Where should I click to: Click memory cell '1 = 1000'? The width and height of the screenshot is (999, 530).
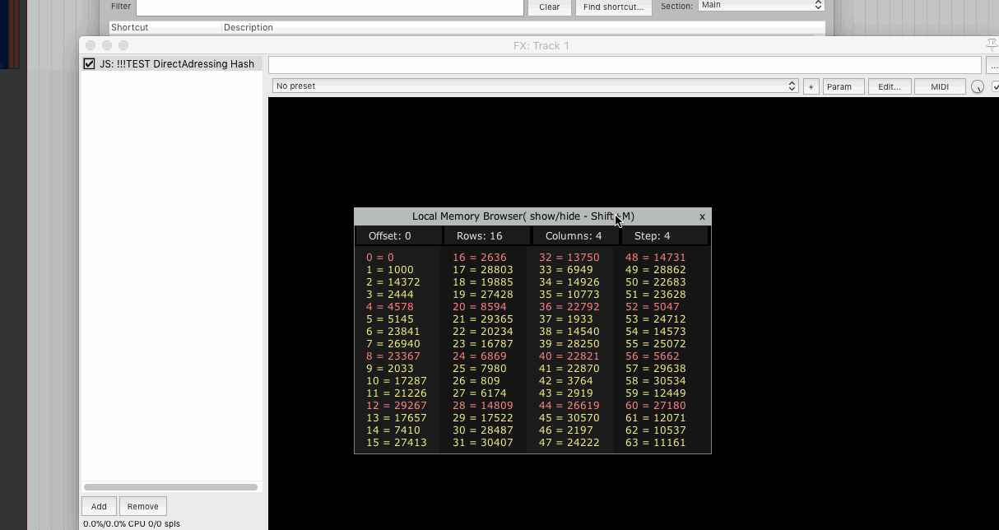[390, 270]
